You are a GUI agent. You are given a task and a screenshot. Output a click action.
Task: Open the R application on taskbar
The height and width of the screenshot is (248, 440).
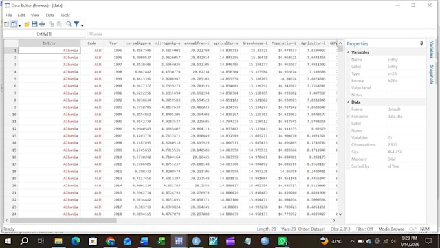click(196, 241)
